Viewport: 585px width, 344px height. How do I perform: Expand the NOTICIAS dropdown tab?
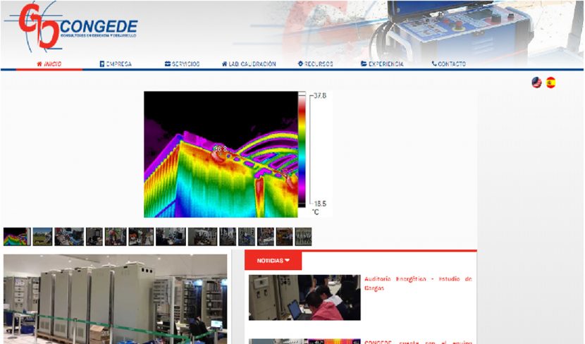tap(273, 261)
